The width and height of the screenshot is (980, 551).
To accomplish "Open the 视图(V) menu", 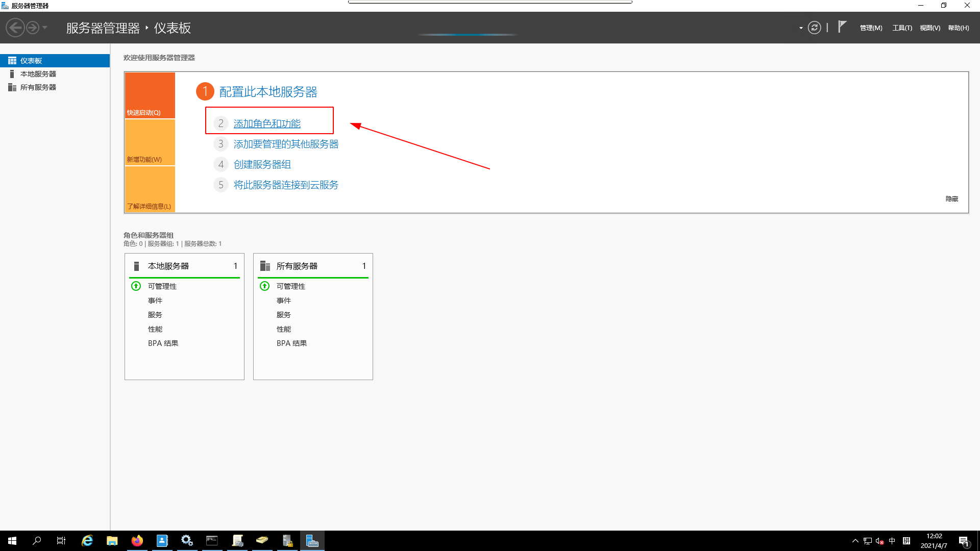I will (x=929, y=28).
